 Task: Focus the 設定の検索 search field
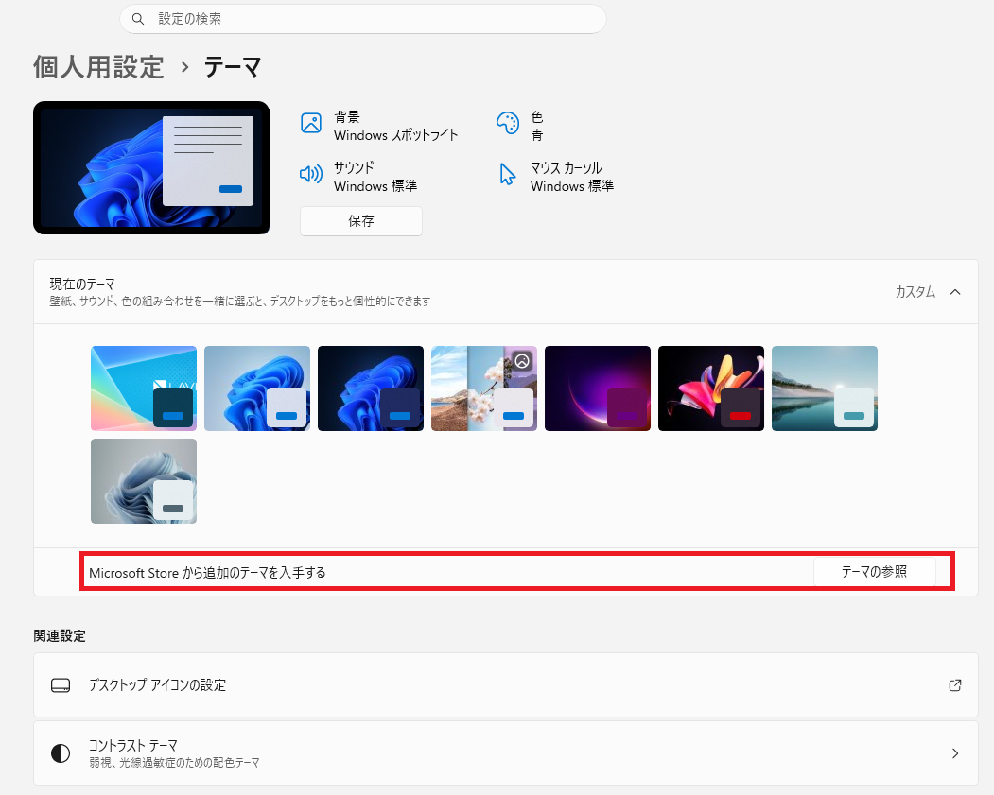[x=362, y=19]
